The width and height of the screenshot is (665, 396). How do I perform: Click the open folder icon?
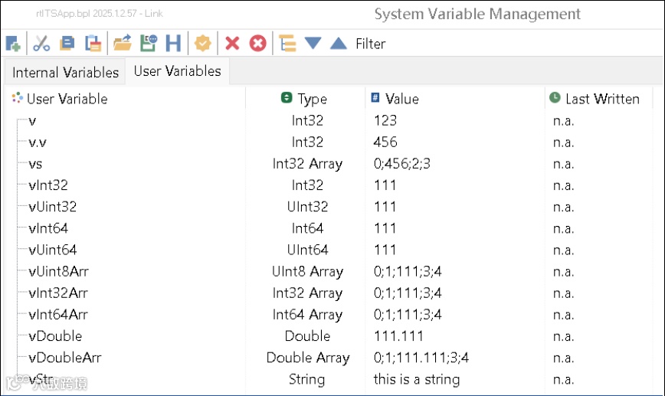123,44
